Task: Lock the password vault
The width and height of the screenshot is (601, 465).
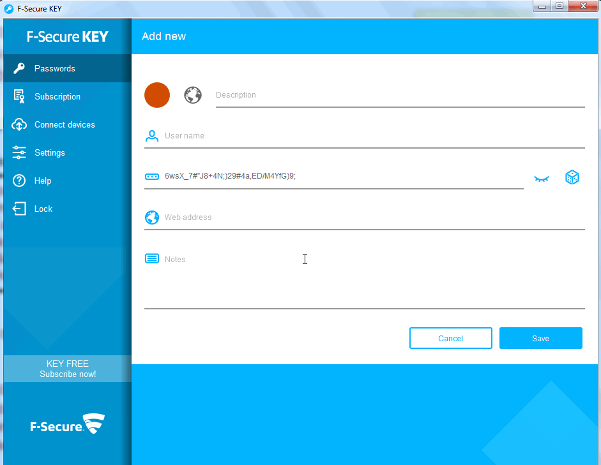Action: click(68, 209)
